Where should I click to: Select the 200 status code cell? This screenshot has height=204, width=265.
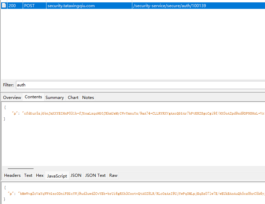[x=12, y=6]
